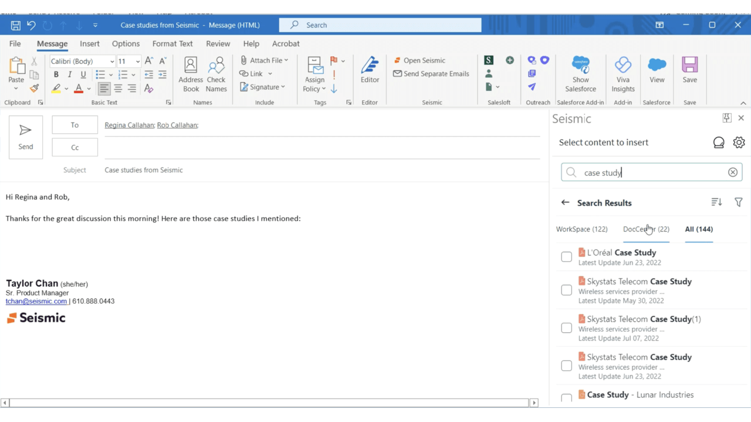Mark message as High Importance

click(334, 74)
